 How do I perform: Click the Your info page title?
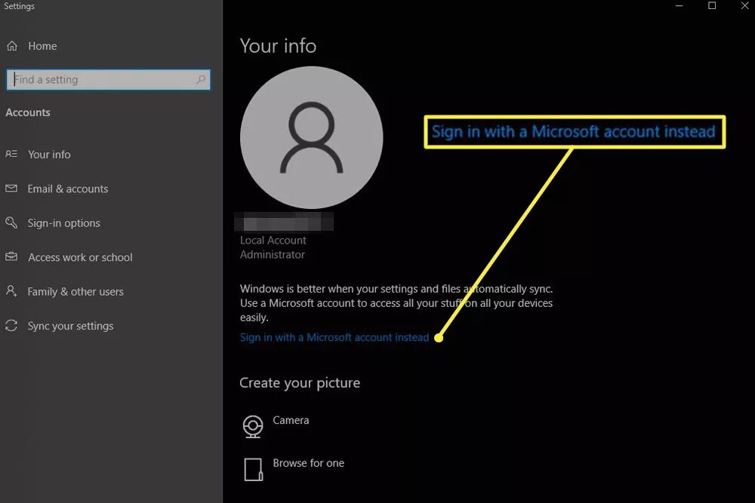[x=278, y=46]
